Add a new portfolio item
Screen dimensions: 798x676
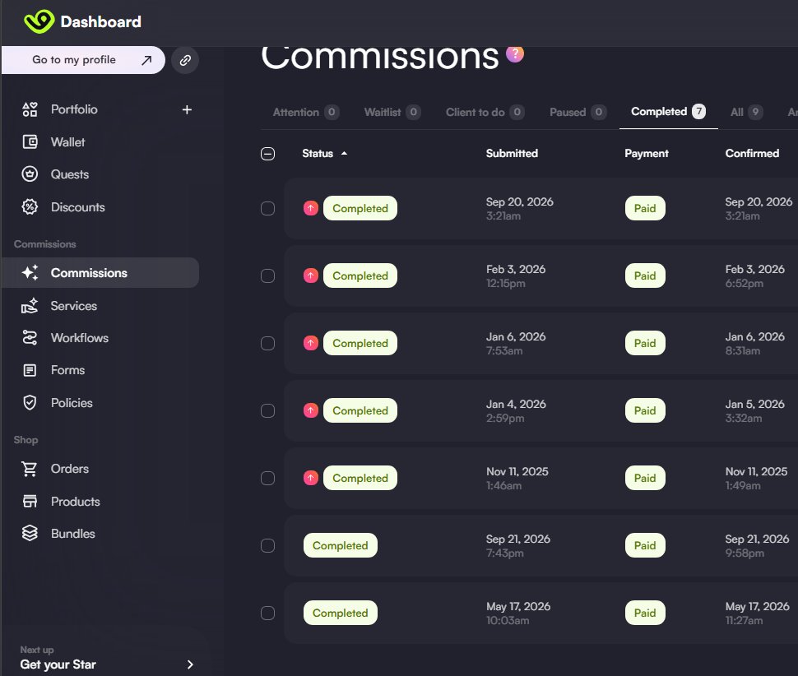(x=187, y=109)
